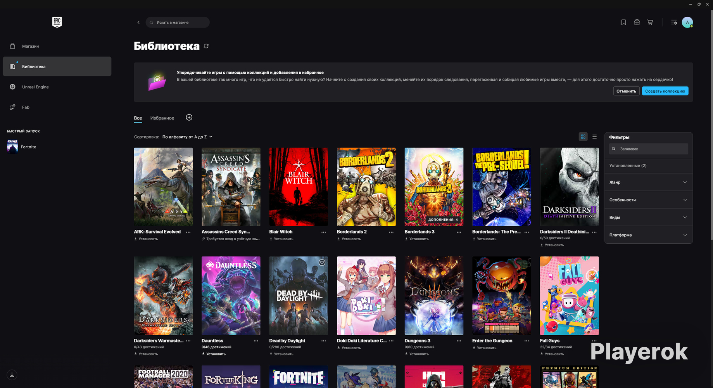Expand the Платформа filter
The image size is (713, 388).
[648, 235]
